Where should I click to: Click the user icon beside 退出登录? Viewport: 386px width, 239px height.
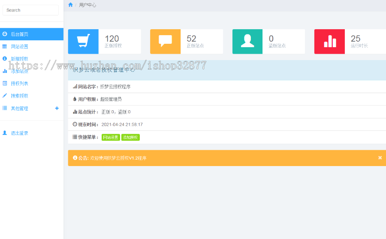click(x=5, y=133)
